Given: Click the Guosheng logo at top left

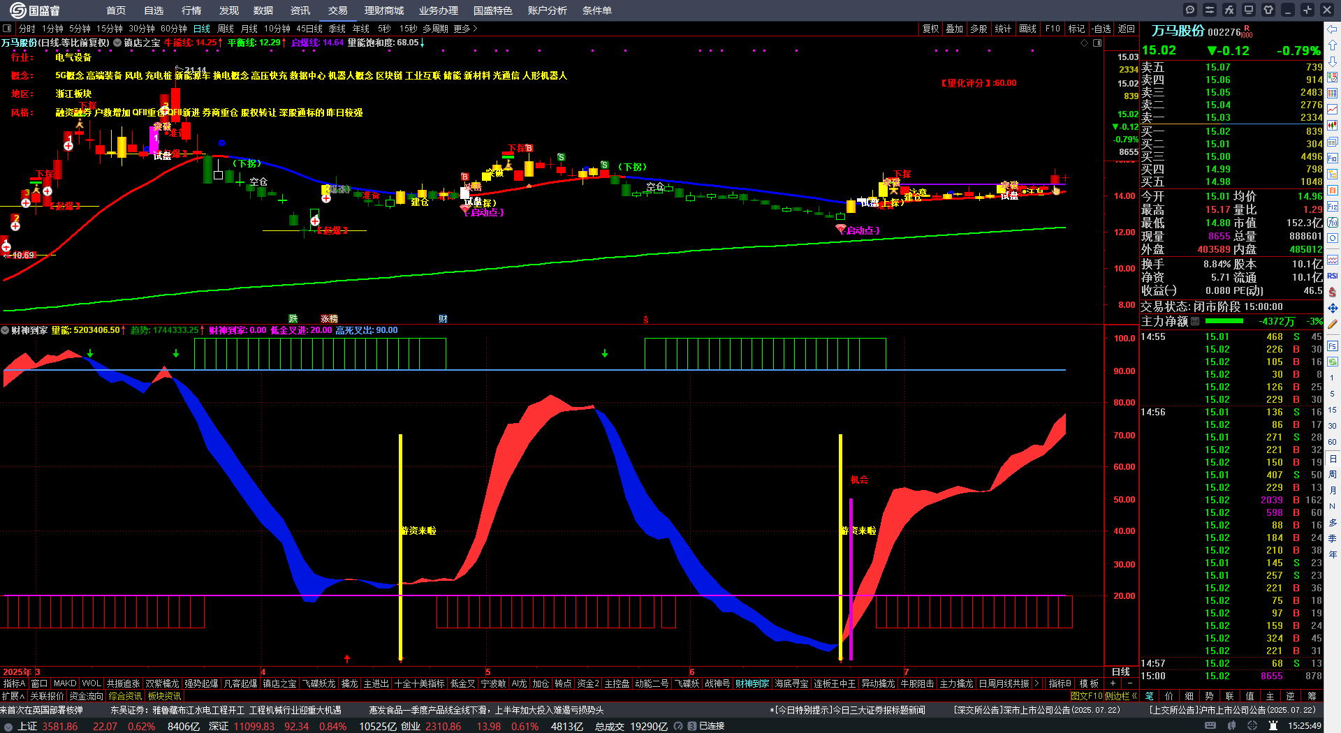Looking at the screenshot, I should tap(35, 10).
